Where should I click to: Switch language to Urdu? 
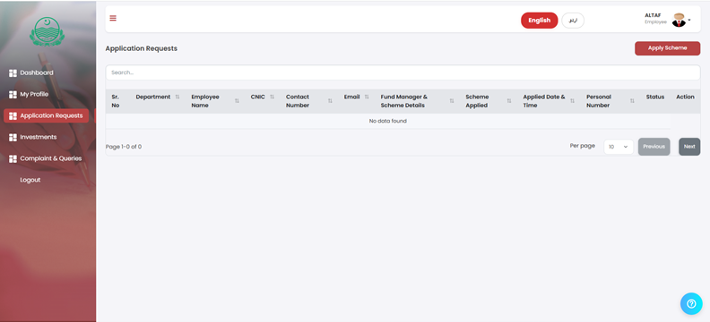point(573,21)
